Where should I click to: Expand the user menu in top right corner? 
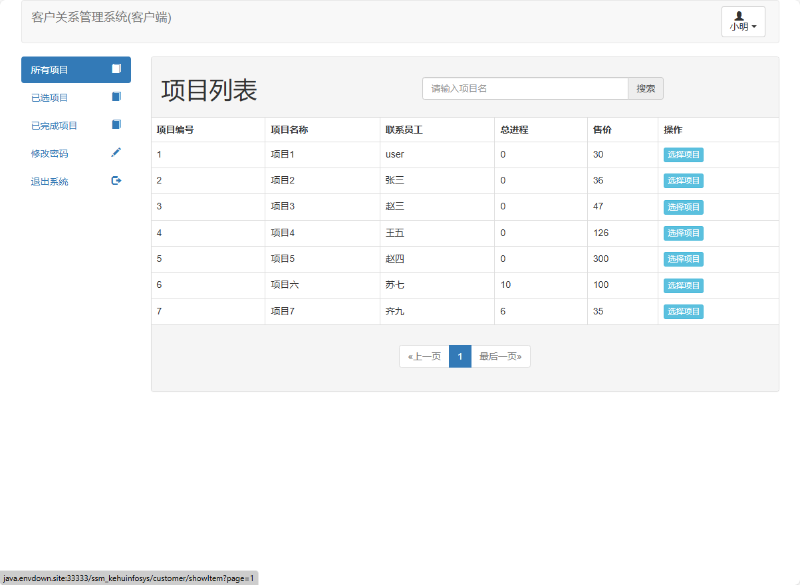(x=743, y=22)
